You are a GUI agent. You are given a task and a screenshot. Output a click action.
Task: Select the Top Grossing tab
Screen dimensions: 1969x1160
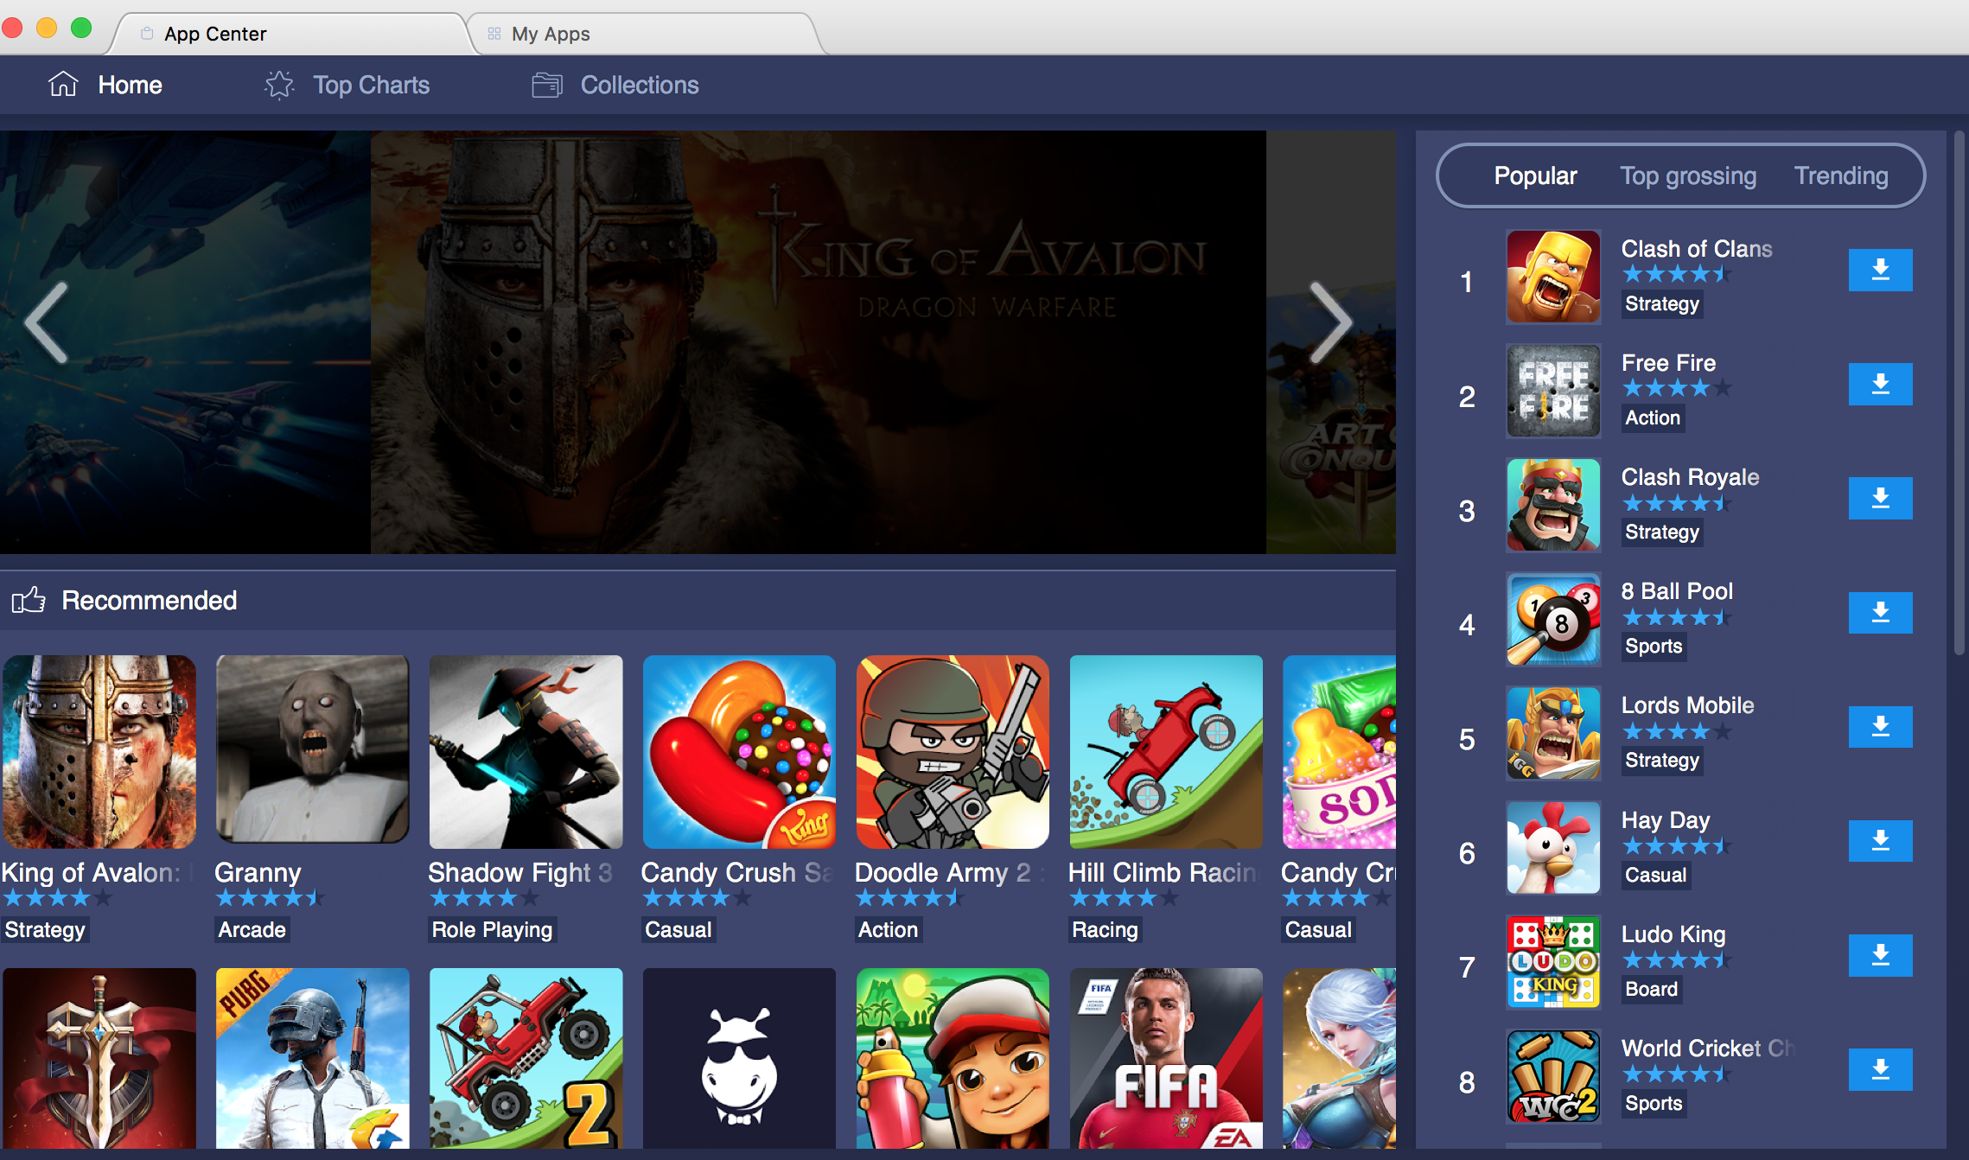pyautogui.click(x=1687, y=175)
